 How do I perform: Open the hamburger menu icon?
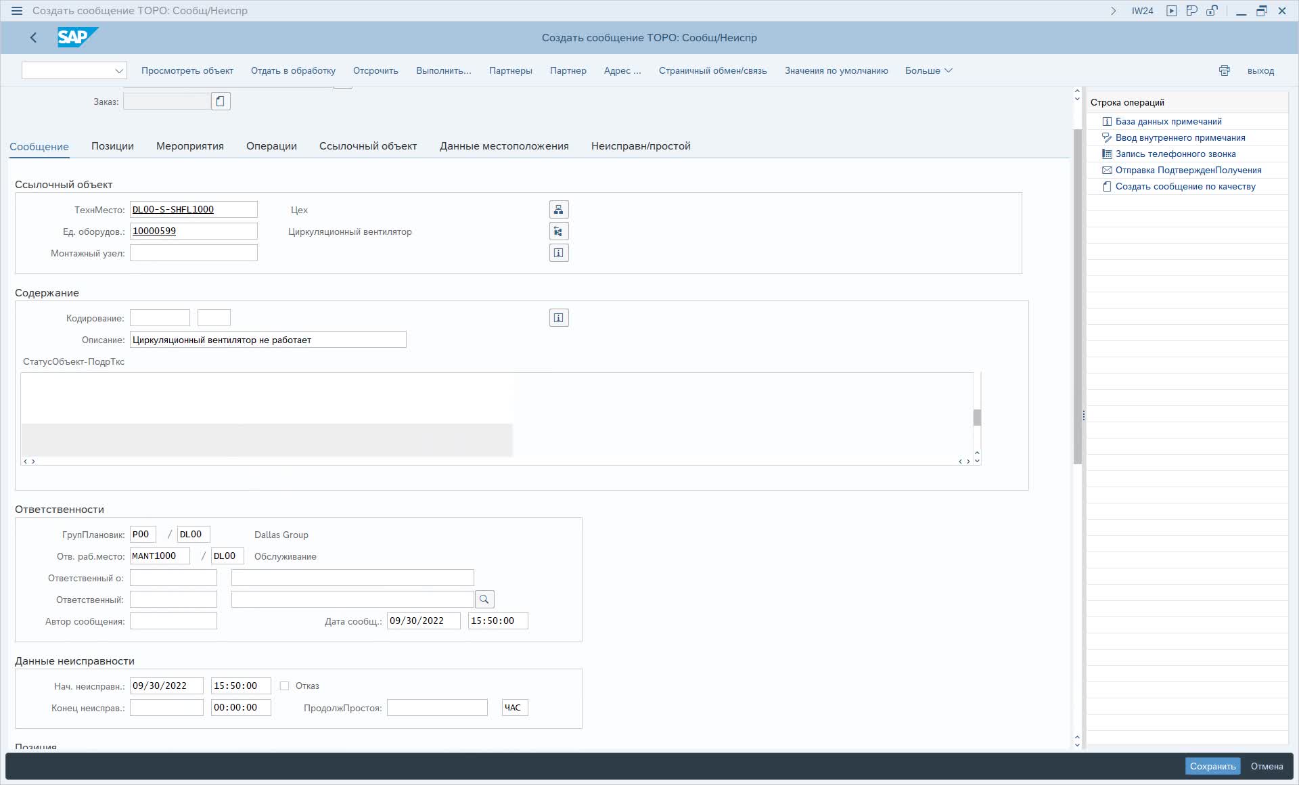pos(17,11)
